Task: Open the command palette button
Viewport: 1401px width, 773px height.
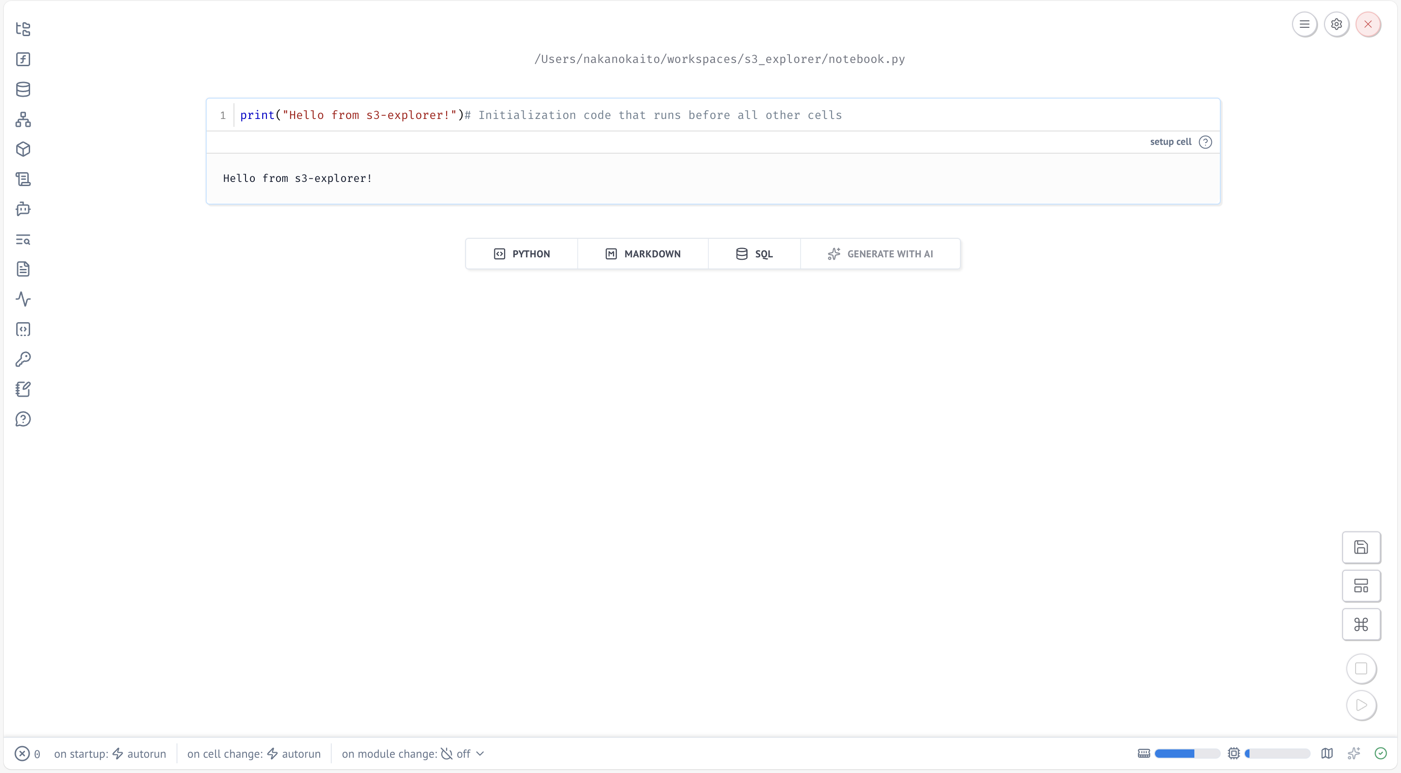Action: click(1361, 625)
